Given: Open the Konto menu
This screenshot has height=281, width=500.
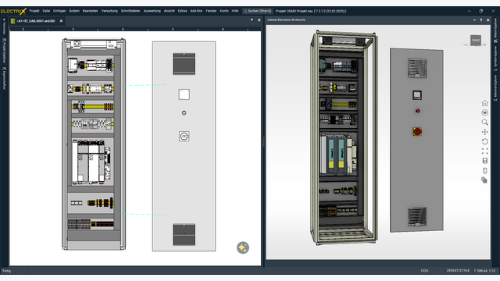Looking at the screenshot, I should [224, 11].
